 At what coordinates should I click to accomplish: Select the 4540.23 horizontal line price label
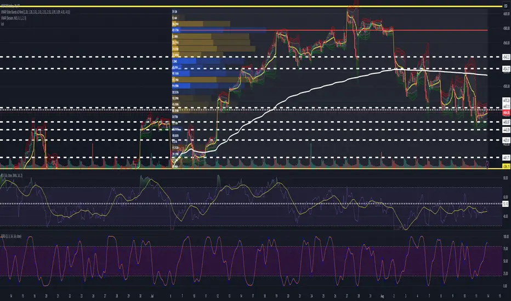[506, 57]
